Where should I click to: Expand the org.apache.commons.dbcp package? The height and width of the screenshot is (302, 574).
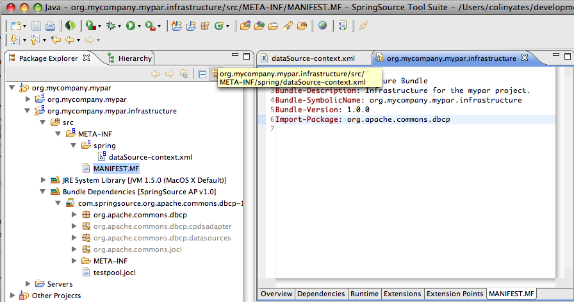[x=74, y=214]
